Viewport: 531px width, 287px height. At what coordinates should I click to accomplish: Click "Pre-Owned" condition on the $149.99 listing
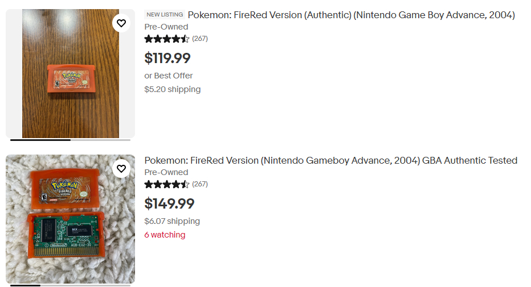166,172
